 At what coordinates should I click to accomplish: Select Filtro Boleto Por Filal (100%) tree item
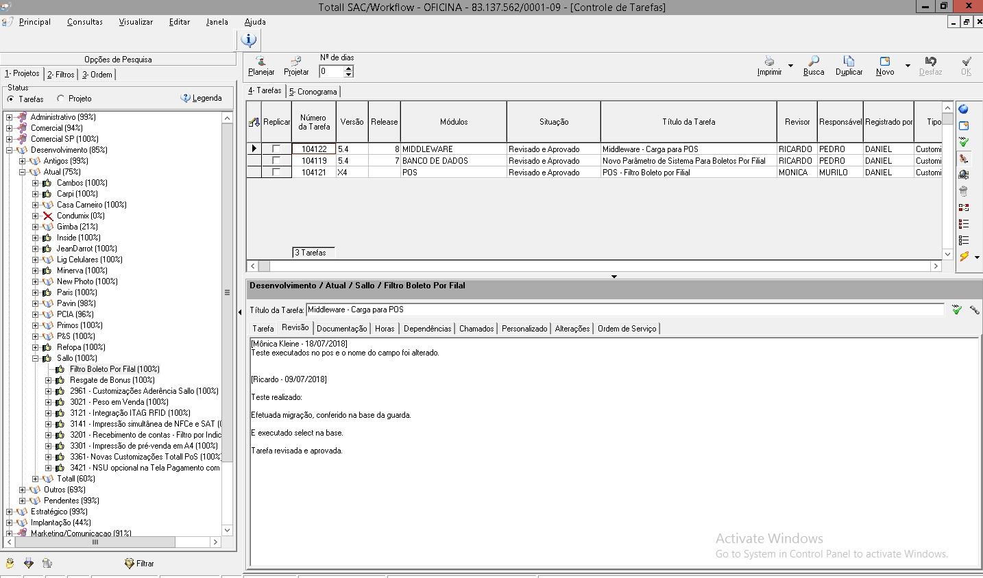(114, 369)
